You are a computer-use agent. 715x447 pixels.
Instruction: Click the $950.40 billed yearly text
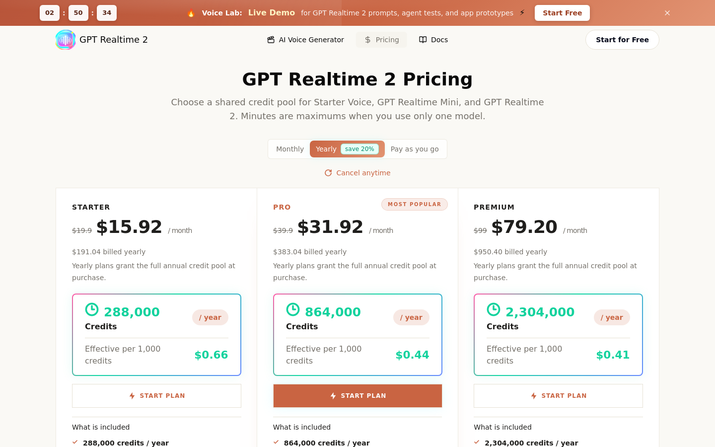(510, 252)
